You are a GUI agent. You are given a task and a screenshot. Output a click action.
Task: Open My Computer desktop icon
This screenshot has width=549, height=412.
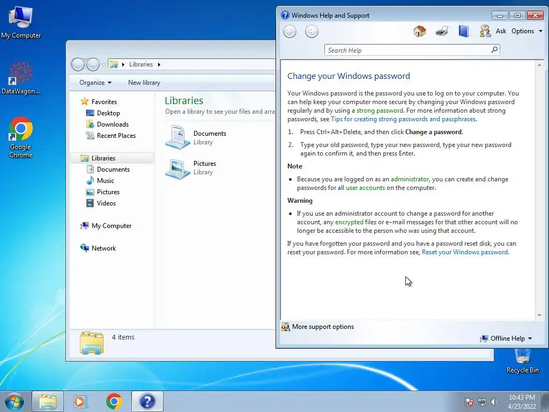[21, 22]
